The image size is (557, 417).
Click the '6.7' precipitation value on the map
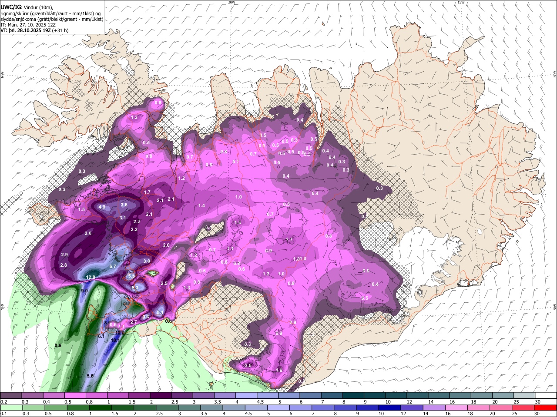click(113, 266)
